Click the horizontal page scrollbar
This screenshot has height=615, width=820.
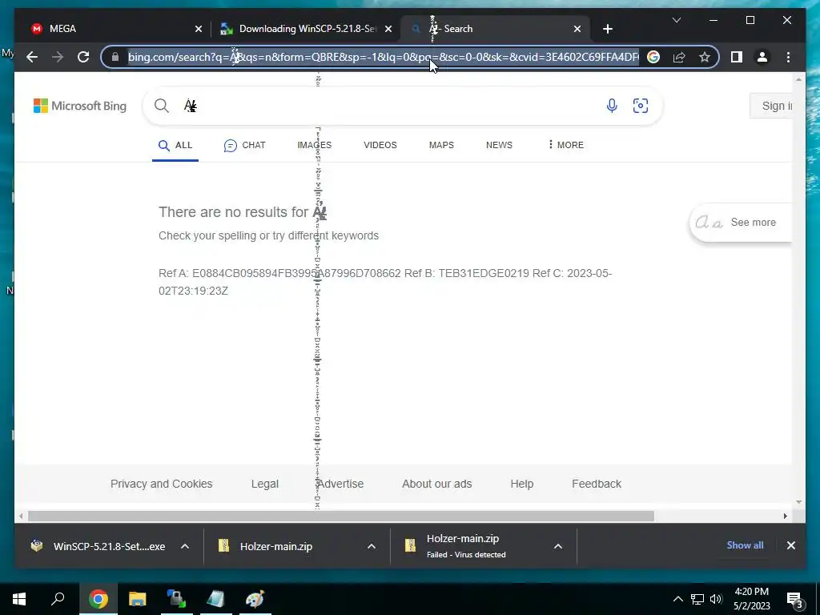[x=341, y=517]
